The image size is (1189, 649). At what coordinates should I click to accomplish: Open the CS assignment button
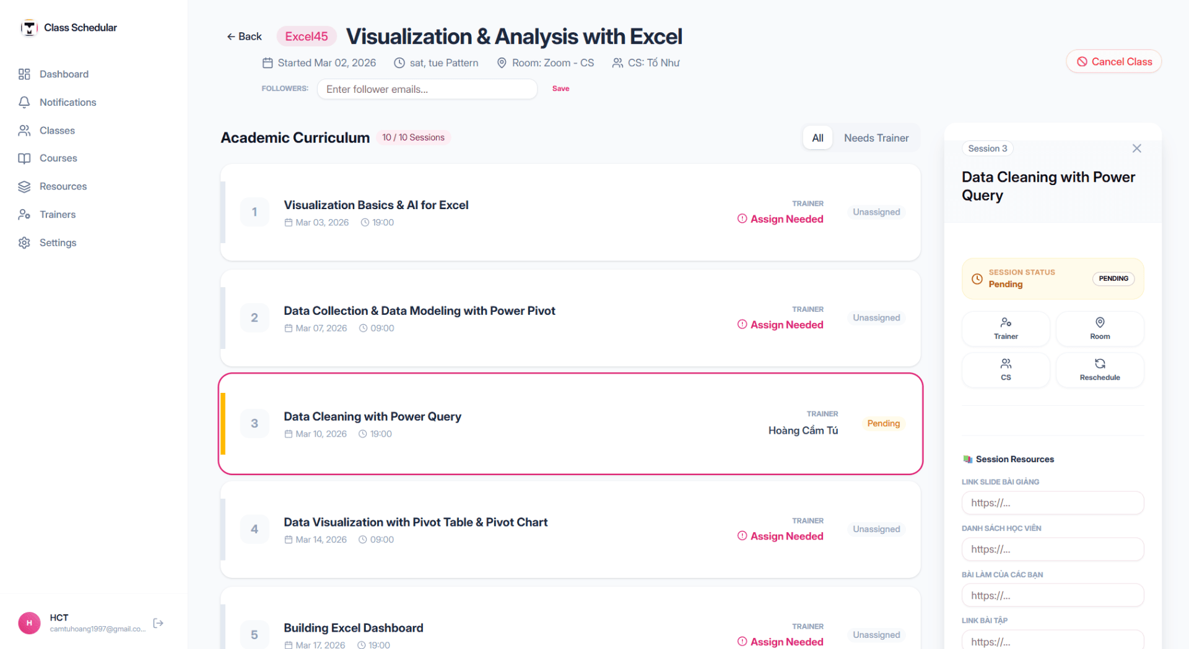click(1006, 370)
